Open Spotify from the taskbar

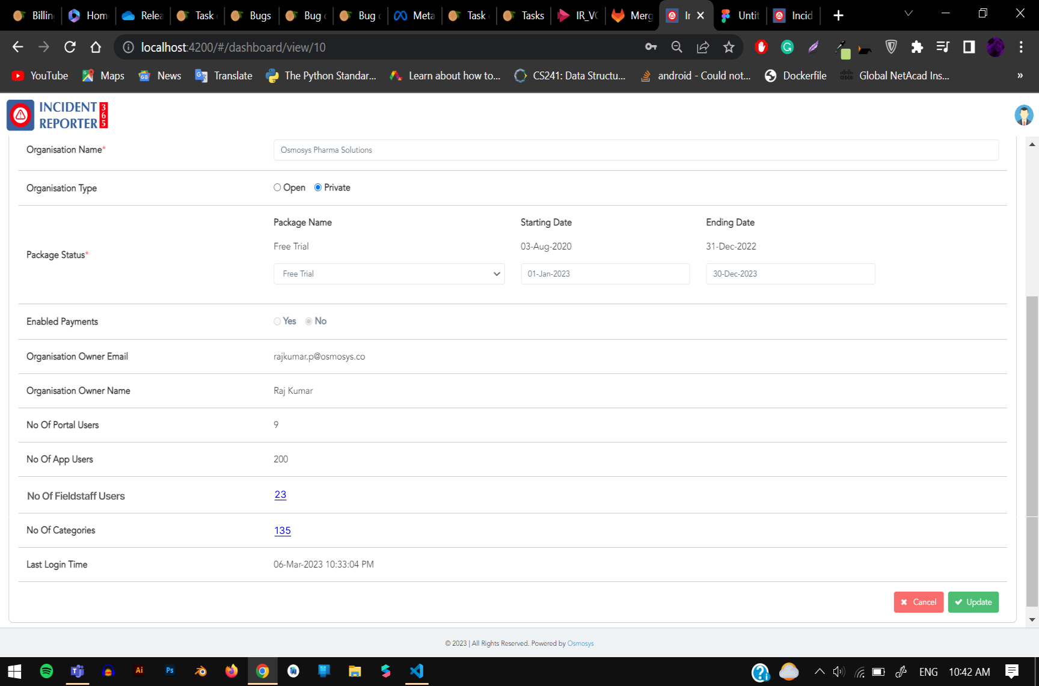pyautogui.click(x=46, y=671)
